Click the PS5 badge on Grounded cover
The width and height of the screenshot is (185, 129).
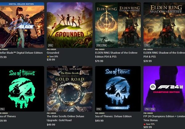(51, 45)
